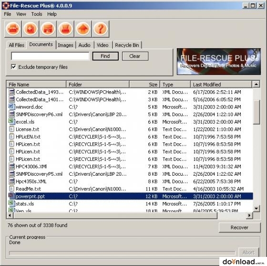Click the File-Rescue Plus title bar lifebuoy icon
267x266 pixels.
pos(6,6)
